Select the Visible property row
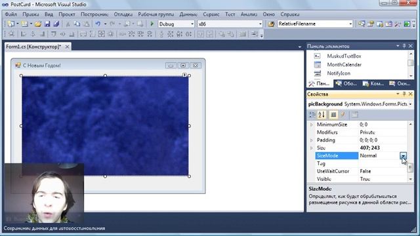420x236 pixels. [x=361, y=179]
